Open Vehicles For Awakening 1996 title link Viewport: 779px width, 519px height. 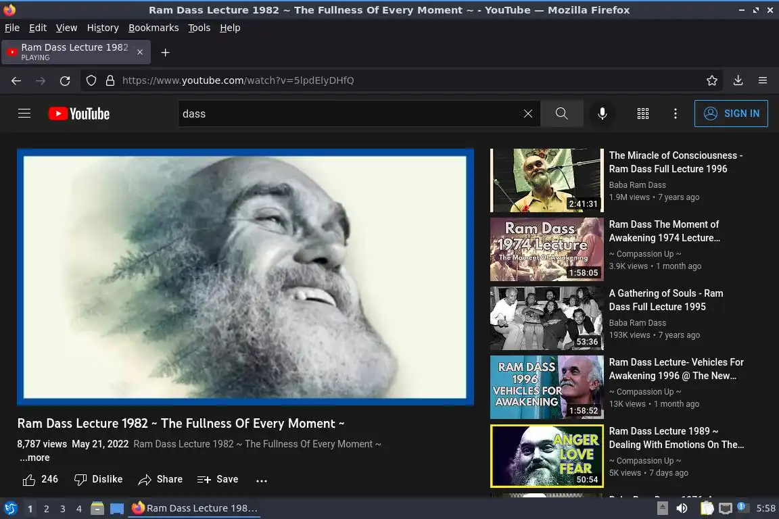click(676, 369)
